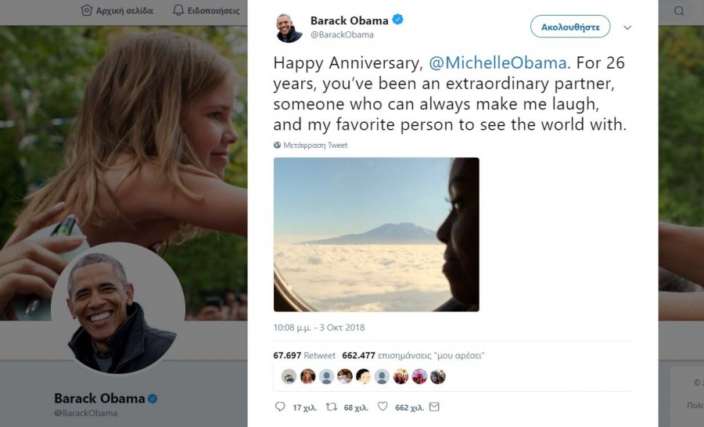Expand the tweet options chevron menu

pyautogui.click(x=627, y=27)
